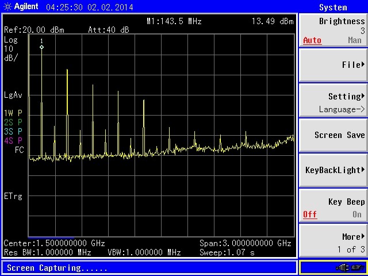Image resolution: width=368 pixels, height=276 pixels.
Task: Click the System menu title
Action: pos(333,7)
